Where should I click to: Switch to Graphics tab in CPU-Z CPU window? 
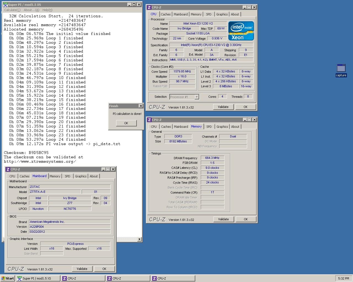coord(222,14)
